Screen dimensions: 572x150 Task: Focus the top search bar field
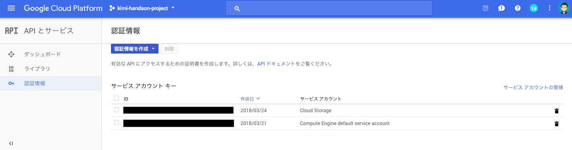click(329, 8)
